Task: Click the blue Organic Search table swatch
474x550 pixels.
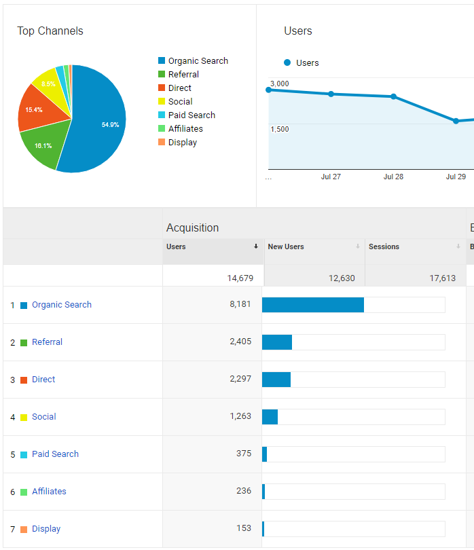Action: (x=24, y=306)
